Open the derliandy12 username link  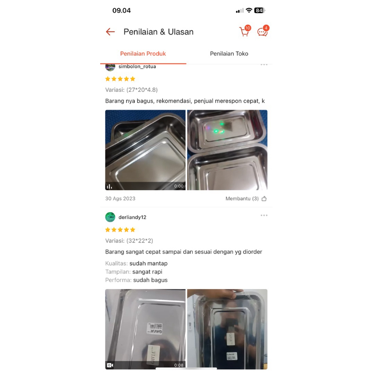(132, 217)
